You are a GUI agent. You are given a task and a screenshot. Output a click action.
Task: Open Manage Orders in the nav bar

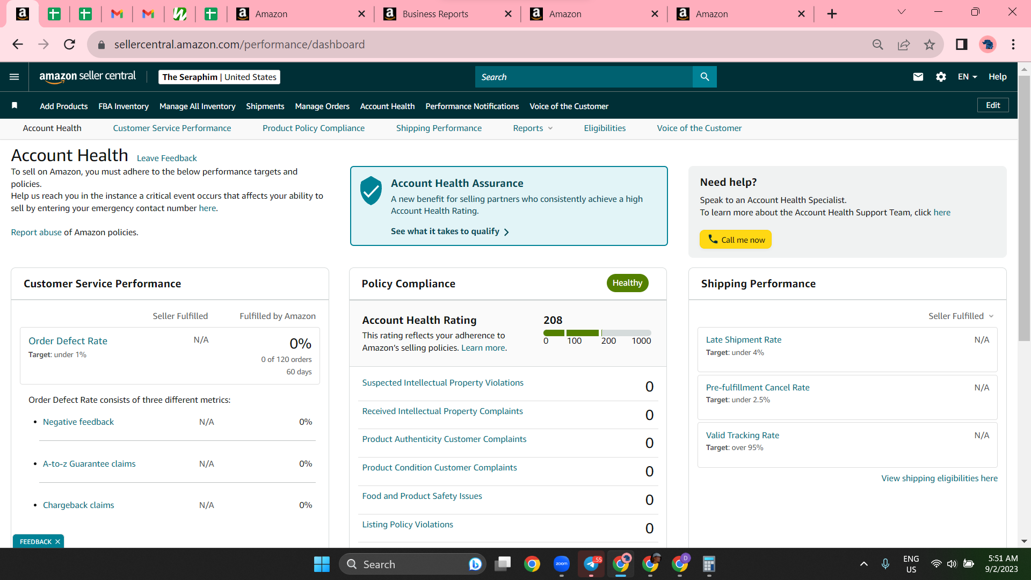[x=322, y=106]
